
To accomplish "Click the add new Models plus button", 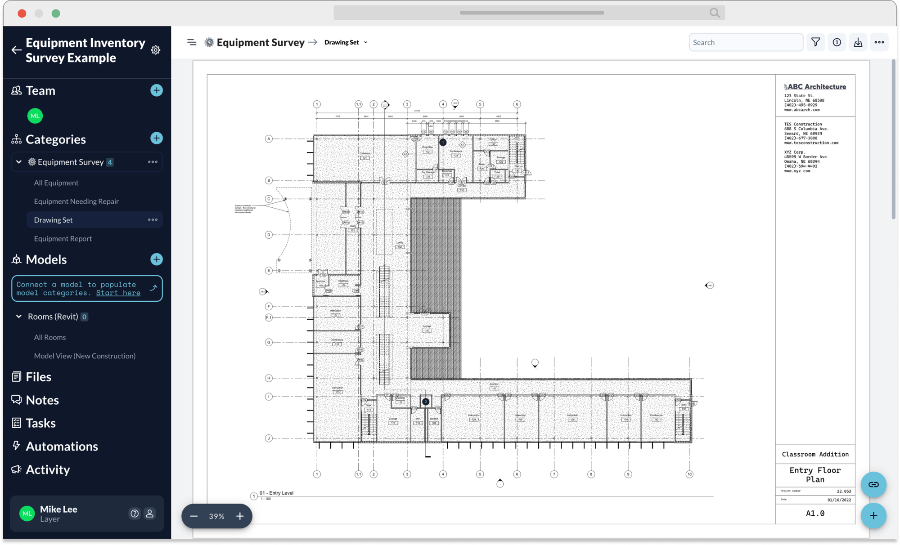I will [x=156, y=259].
